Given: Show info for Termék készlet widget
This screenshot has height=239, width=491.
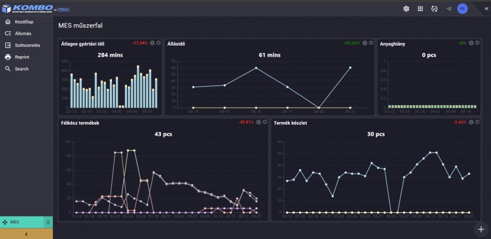Looking at the screenshot, I should tap(471, 122).
